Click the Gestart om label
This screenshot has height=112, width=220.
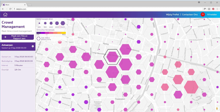(x=6, y=57)
